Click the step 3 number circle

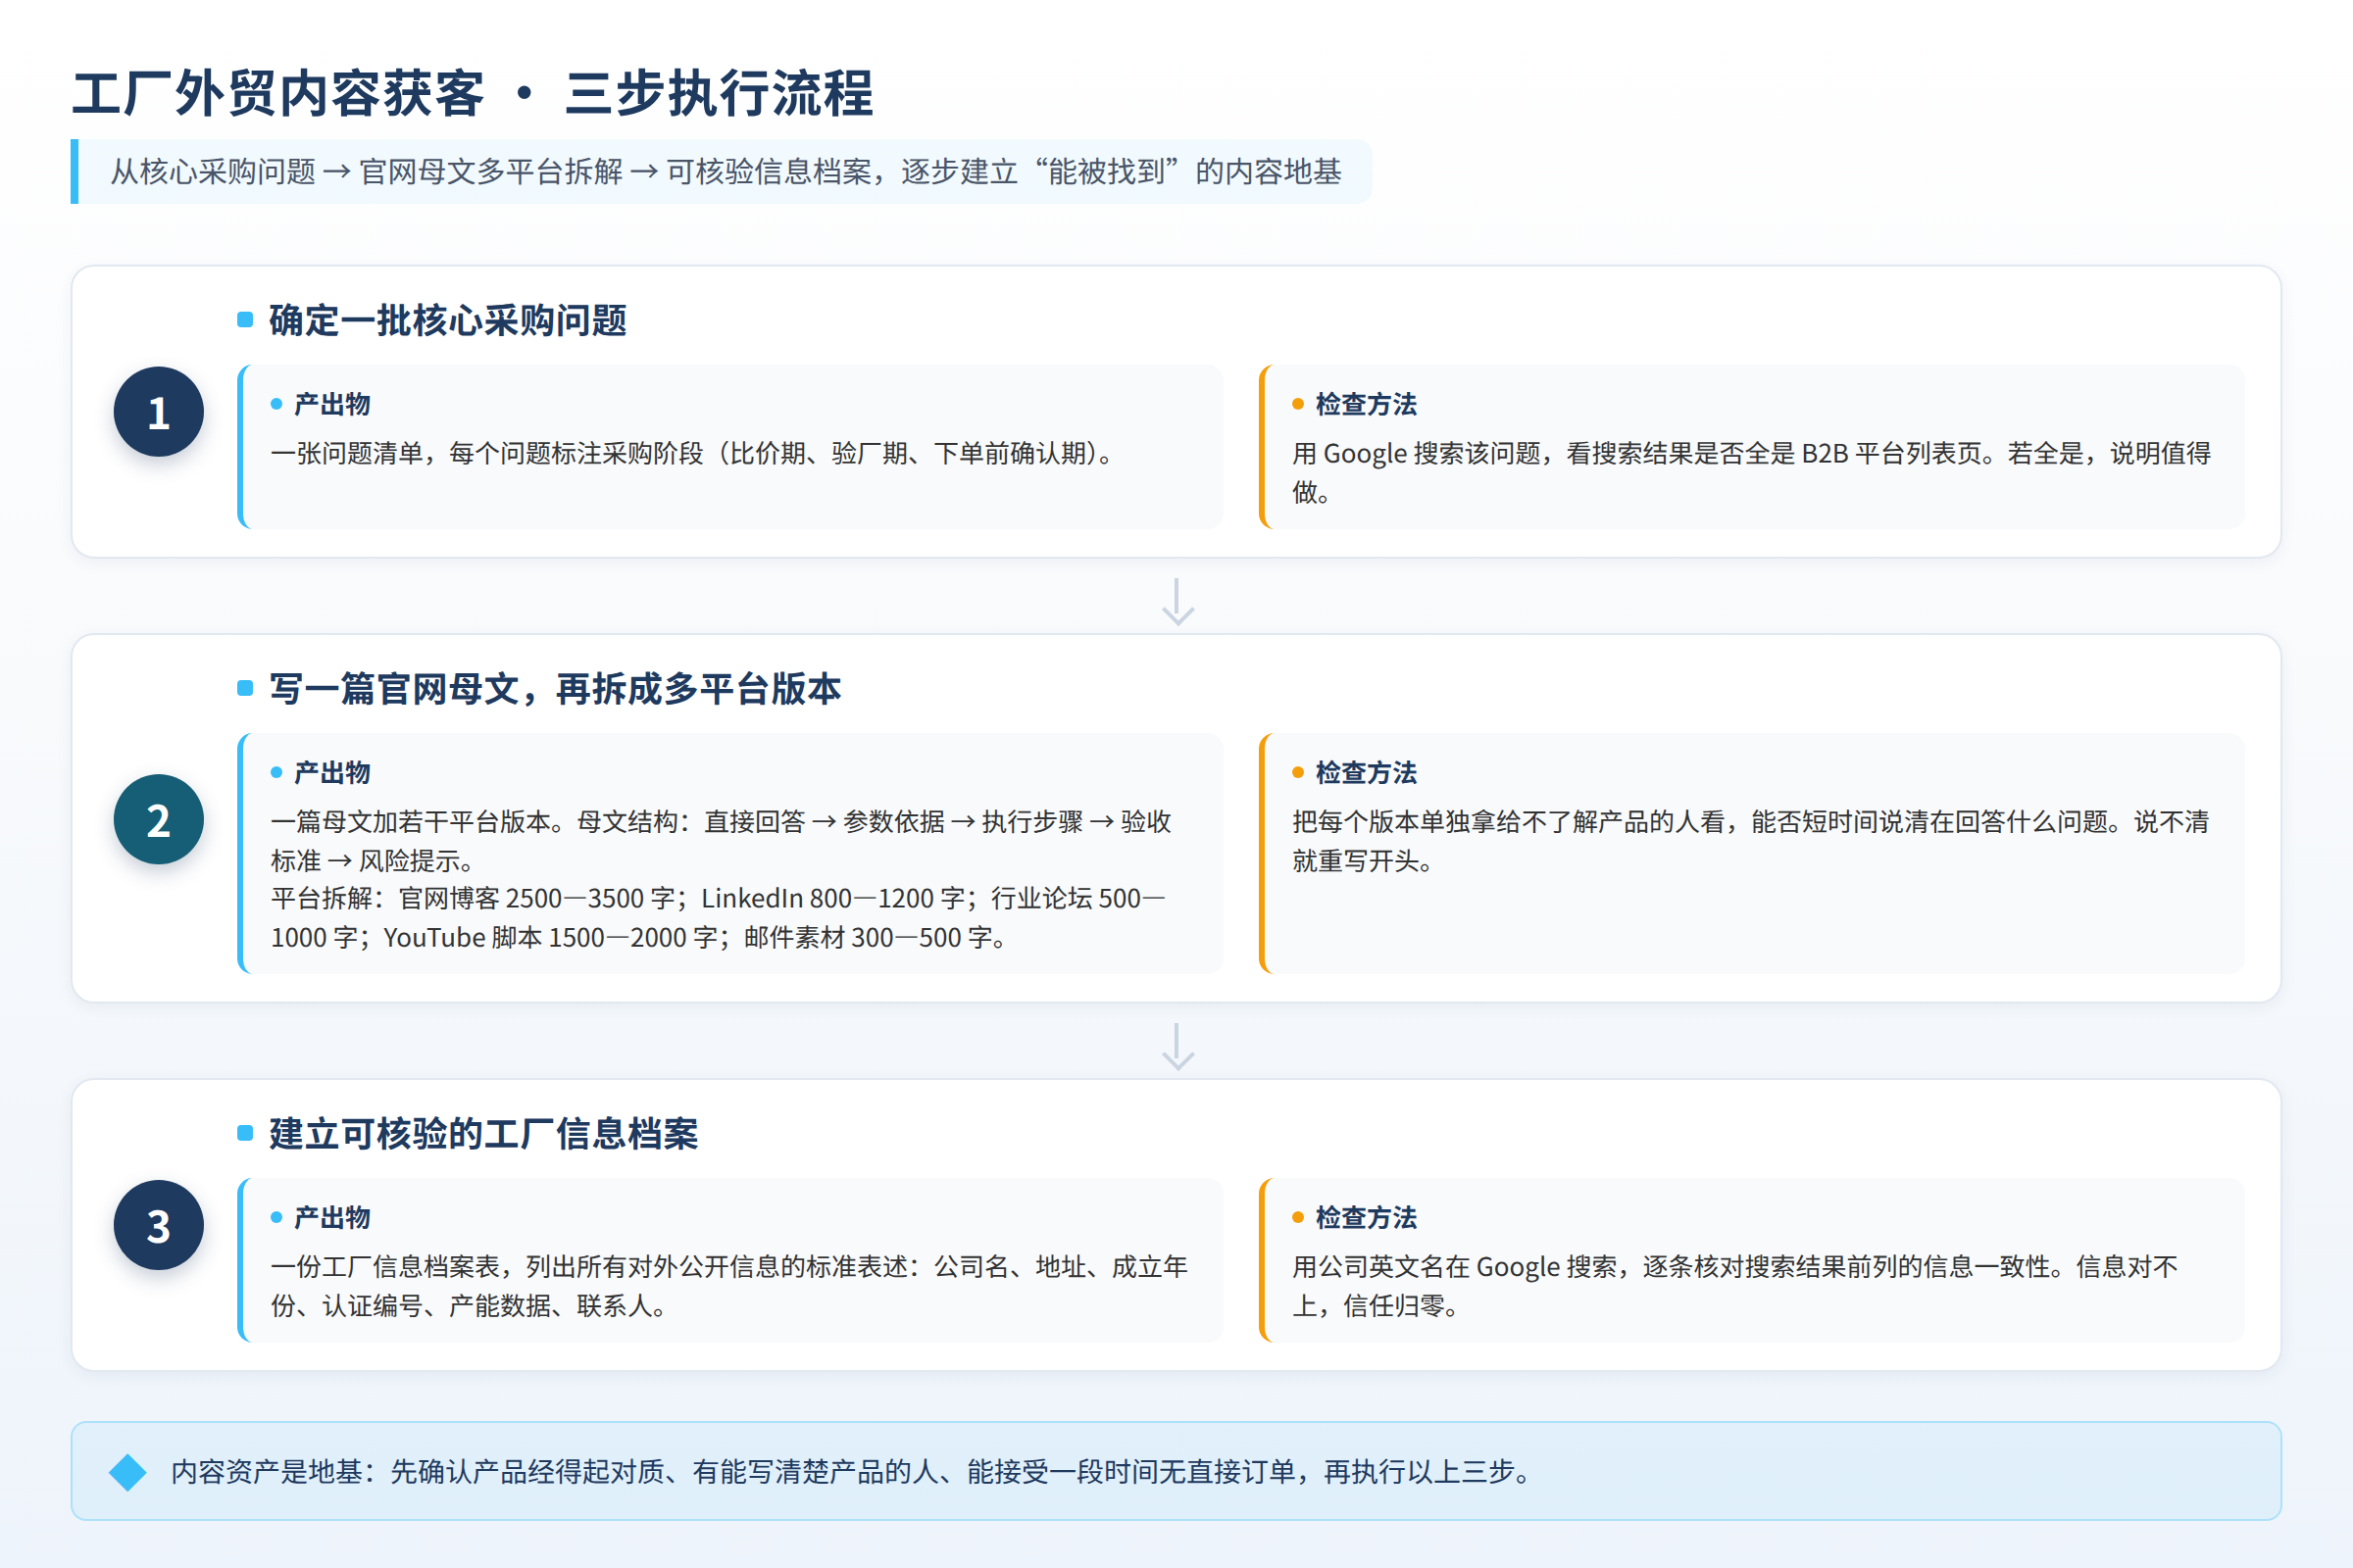158,1225
